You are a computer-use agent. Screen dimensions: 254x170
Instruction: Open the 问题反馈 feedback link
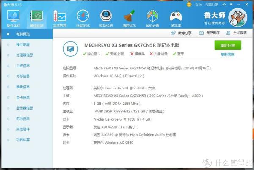pos(211,4)
